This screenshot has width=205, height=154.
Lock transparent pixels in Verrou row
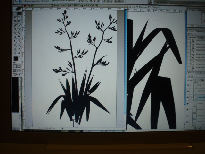tap(195, 80)
